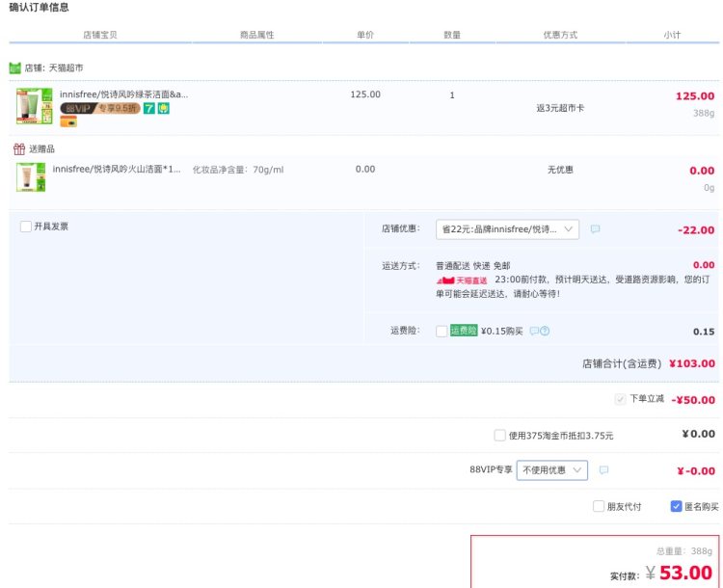Click the 商品属性 column header
Viewport: 723px width, 588px height.
click(256, 35)
